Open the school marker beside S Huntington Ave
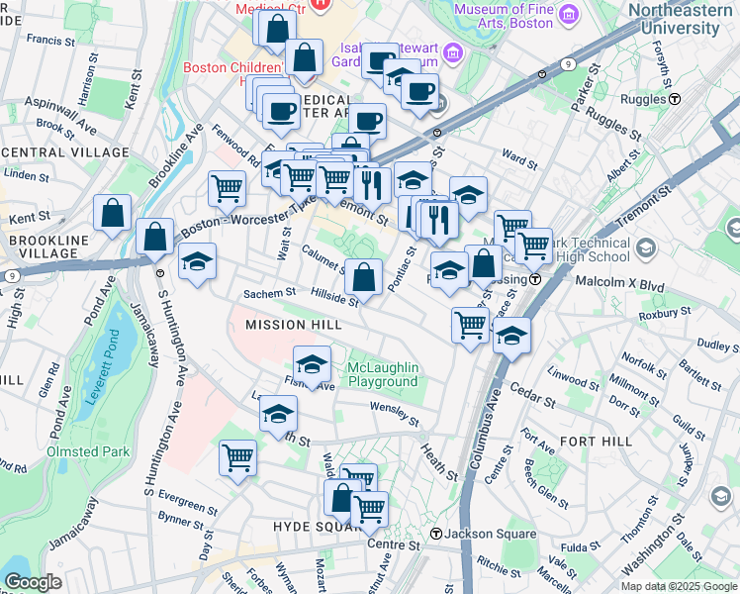The width and height of the screenshot is (740, 594). [198, 263]
